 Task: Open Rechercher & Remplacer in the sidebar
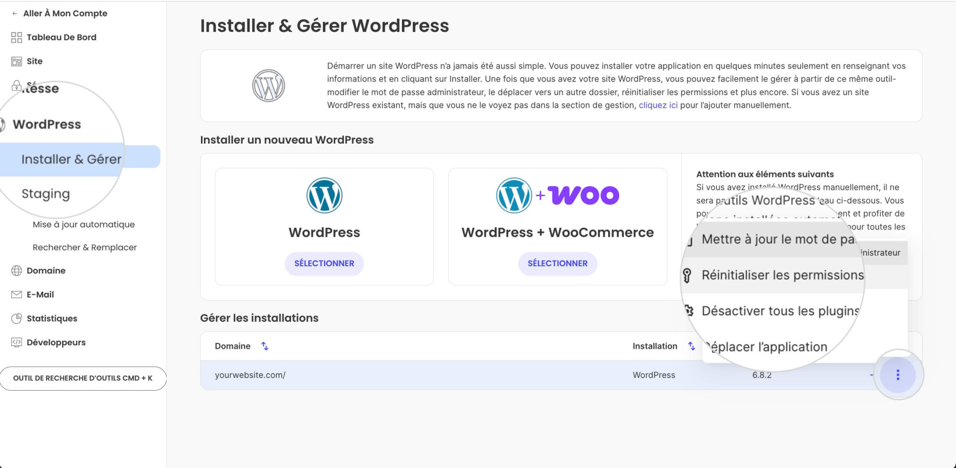[85, 247]
